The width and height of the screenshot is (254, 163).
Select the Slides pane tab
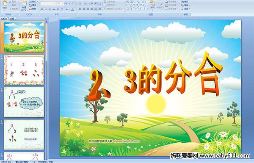[x=4, y=19]
